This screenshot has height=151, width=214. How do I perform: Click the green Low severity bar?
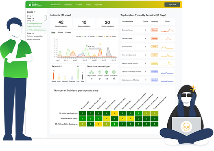(78, 74)
